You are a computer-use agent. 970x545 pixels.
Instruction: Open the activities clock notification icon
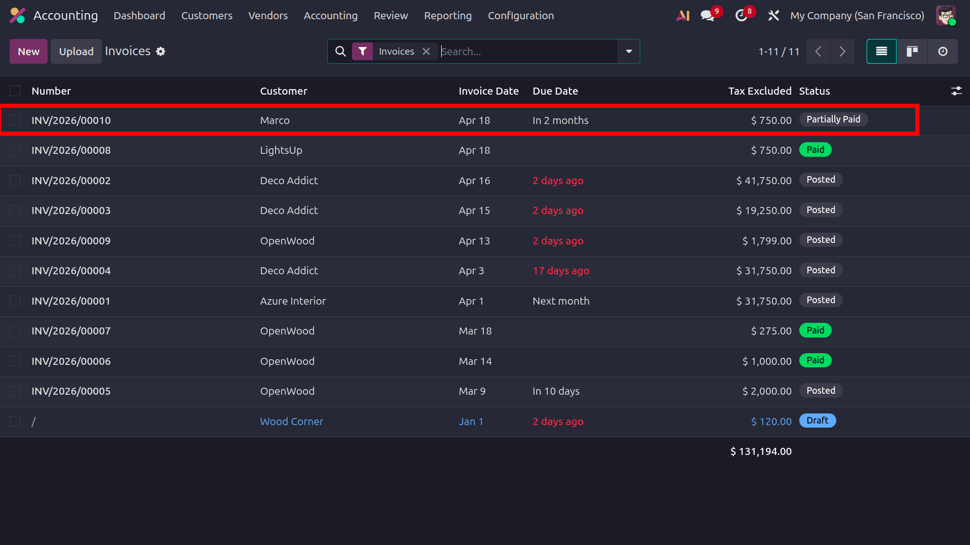pos(741,16)
